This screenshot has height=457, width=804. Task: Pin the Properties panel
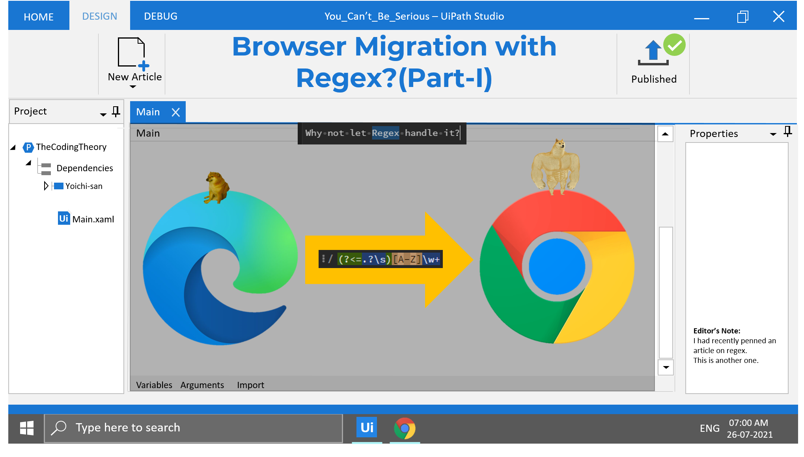coord(788,131)
